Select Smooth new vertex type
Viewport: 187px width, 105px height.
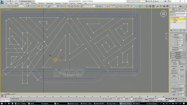tap(172, 64)
